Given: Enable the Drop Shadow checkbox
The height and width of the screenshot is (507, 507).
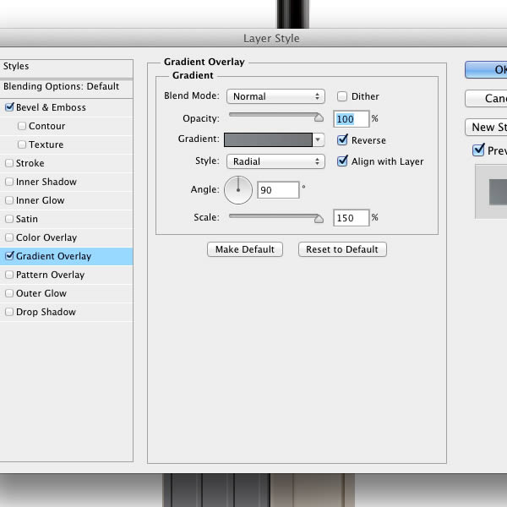Looking at the screenshot, I should (9, 312).
